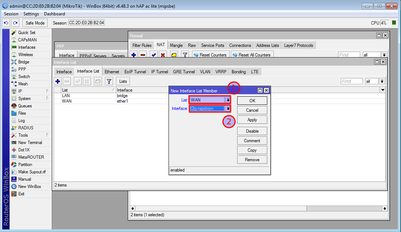Open the Interface dropdown showing l2tp-rapidvpn
401x232 pixels.
pos(228,108)
